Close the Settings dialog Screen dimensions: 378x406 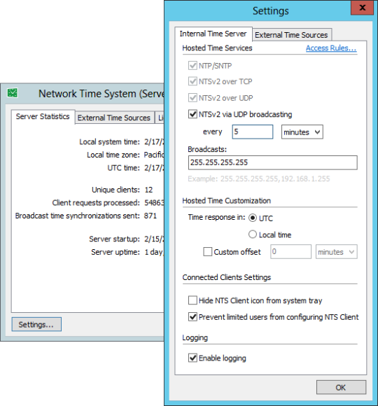[362, 8]
